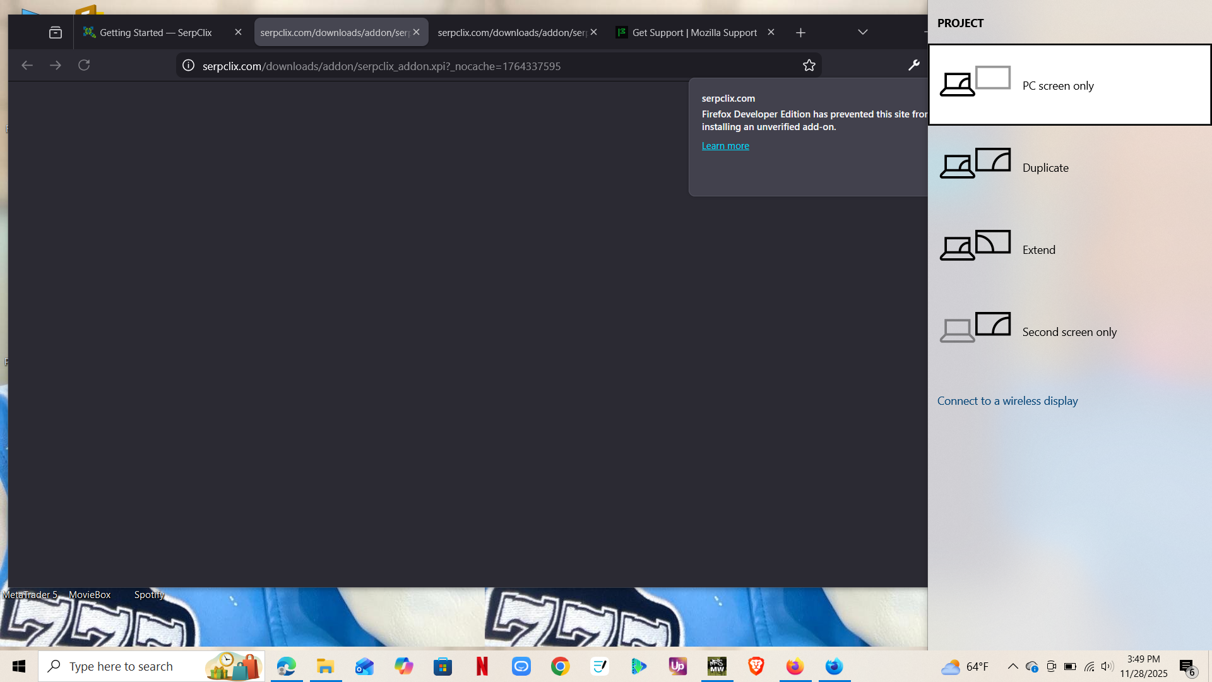Click the bookmark star icon

[x=809, y=66]
